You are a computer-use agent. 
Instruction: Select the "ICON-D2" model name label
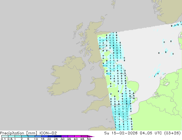click(x=48, y=133)
